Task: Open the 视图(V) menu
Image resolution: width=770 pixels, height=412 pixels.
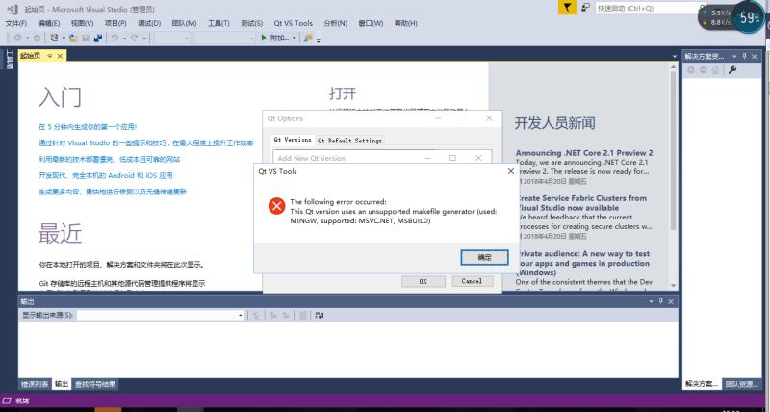Action: [x=82, y=23]
